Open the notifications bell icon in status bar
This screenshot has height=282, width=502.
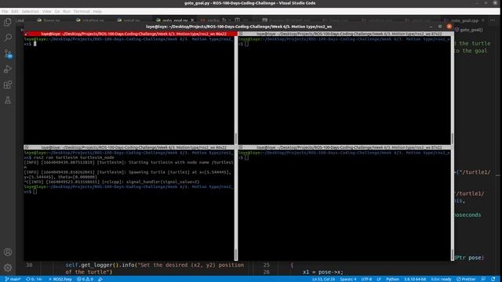tap(493, 279)
